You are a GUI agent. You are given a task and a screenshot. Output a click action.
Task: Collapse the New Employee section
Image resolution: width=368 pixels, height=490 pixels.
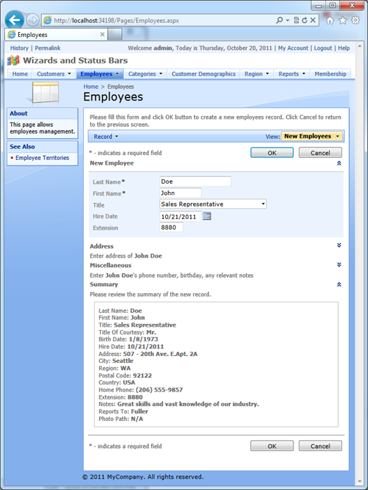pos(339,163)
